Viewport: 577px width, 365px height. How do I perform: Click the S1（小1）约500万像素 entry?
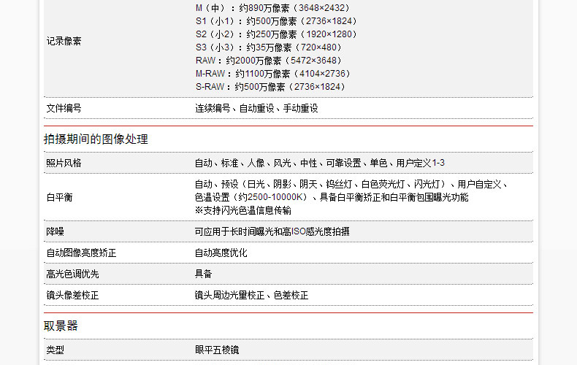pyautogui.click(x=276, y=21)
